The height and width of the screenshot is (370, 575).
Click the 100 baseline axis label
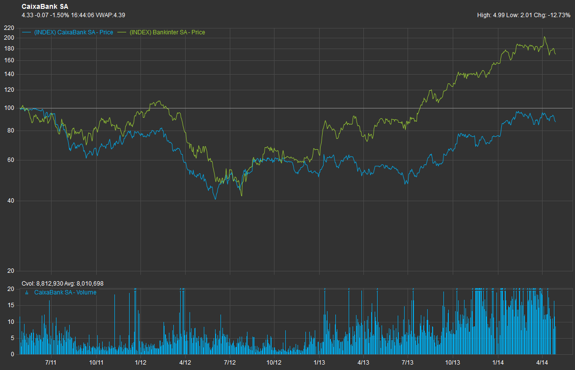[x=9, y=108]
